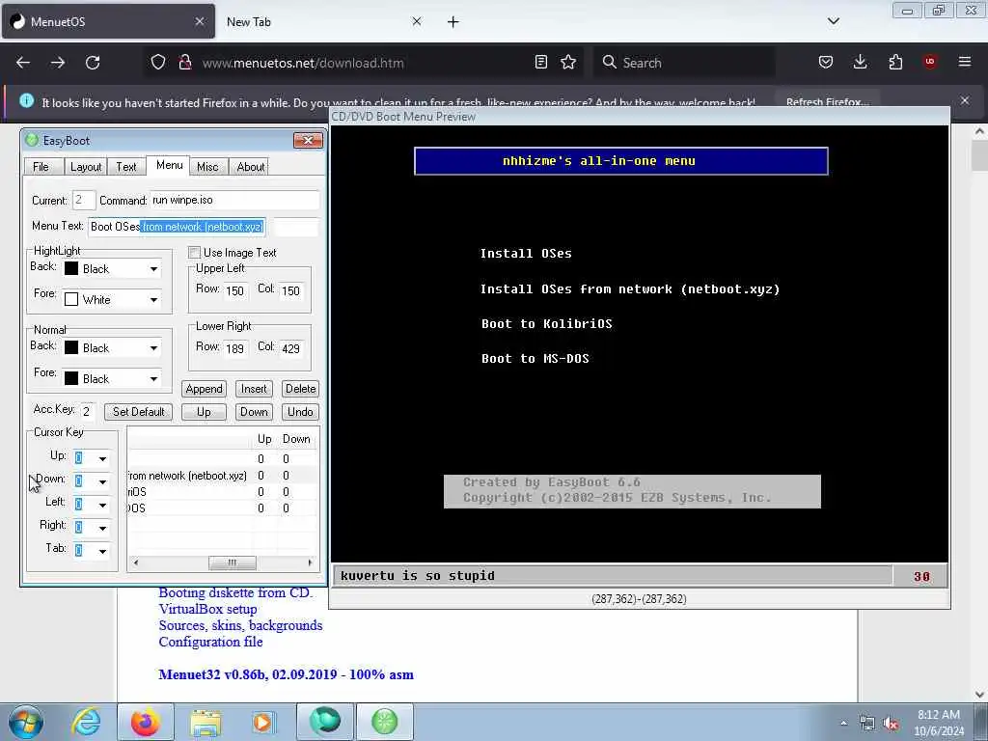The image size is (988, 741).
Task: Dismiss the Firefox refresh notification bar
Action: pyautogui.click(x=965, y=100)
